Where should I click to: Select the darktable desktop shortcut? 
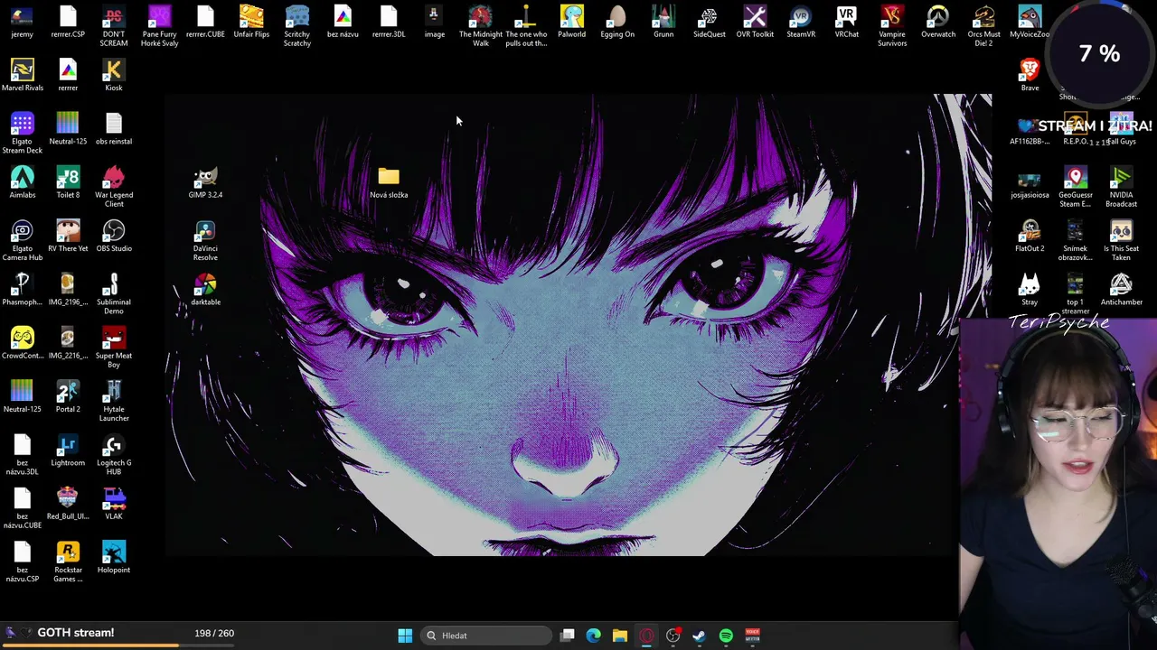pos(205,290)
